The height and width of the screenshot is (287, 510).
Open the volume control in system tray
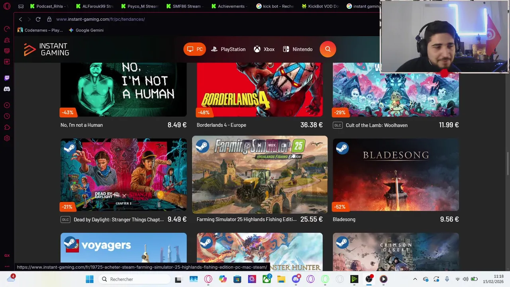[x=466, y=279]
